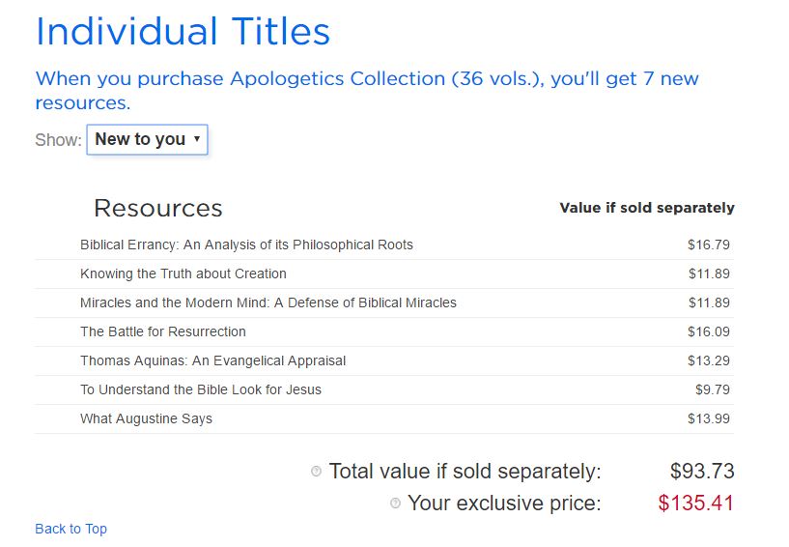Click the $9.79 price value

tap(712, 389)
